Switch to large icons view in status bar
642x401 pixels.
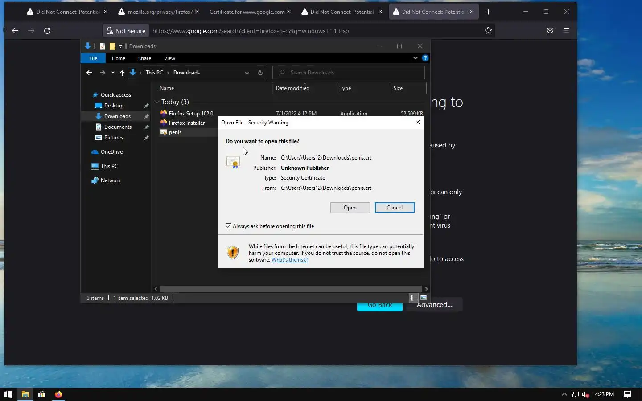tap(424, 298)
